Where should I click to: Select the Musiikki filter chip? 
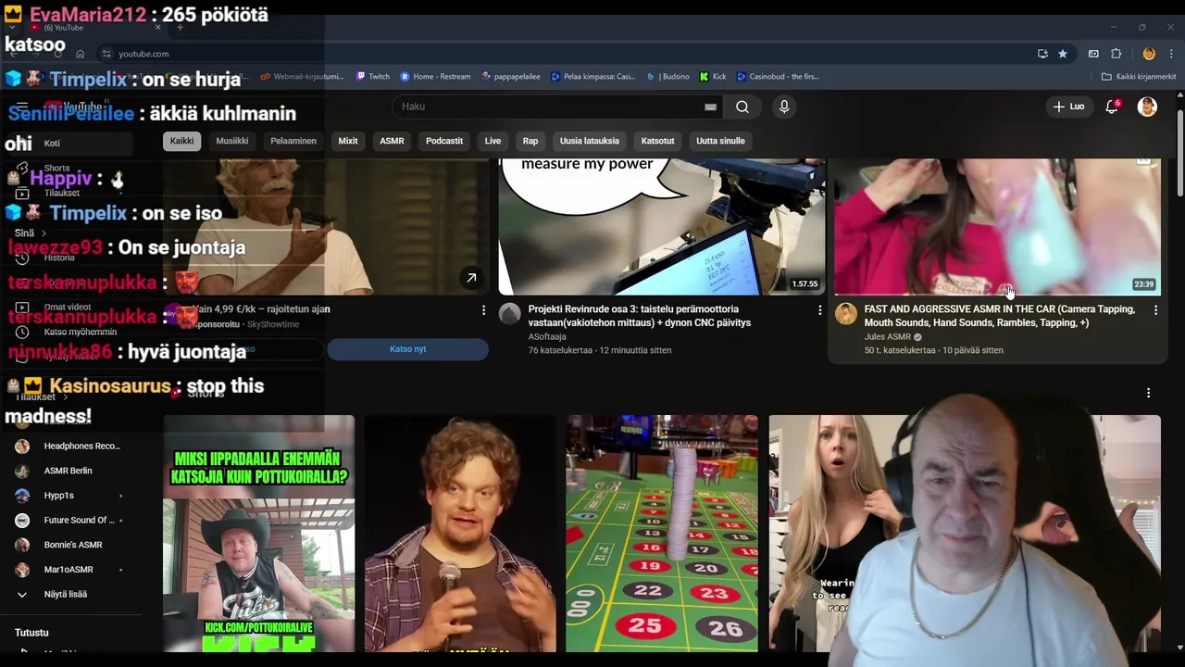coord(231,141)
